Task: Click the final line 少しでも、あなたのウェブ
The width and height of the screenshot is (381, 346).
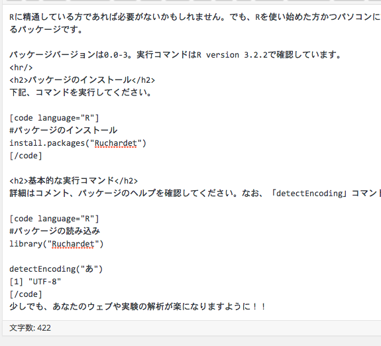Action: 138,307
